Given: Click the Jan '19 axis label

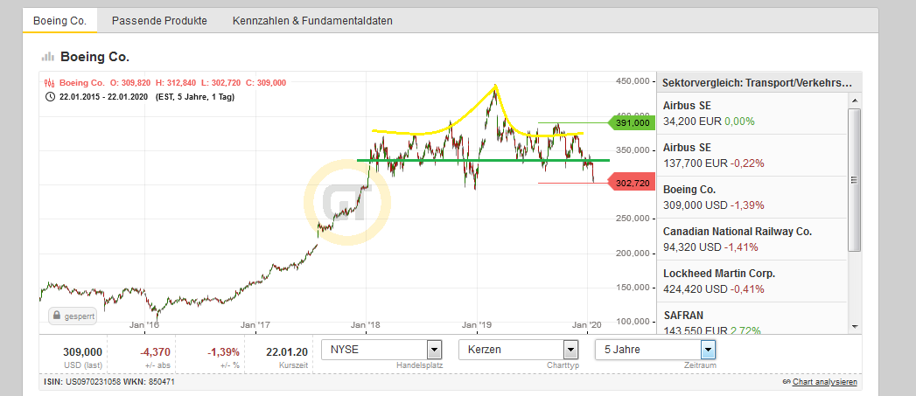Looking at the screenshot, I should tap(478, 324).
